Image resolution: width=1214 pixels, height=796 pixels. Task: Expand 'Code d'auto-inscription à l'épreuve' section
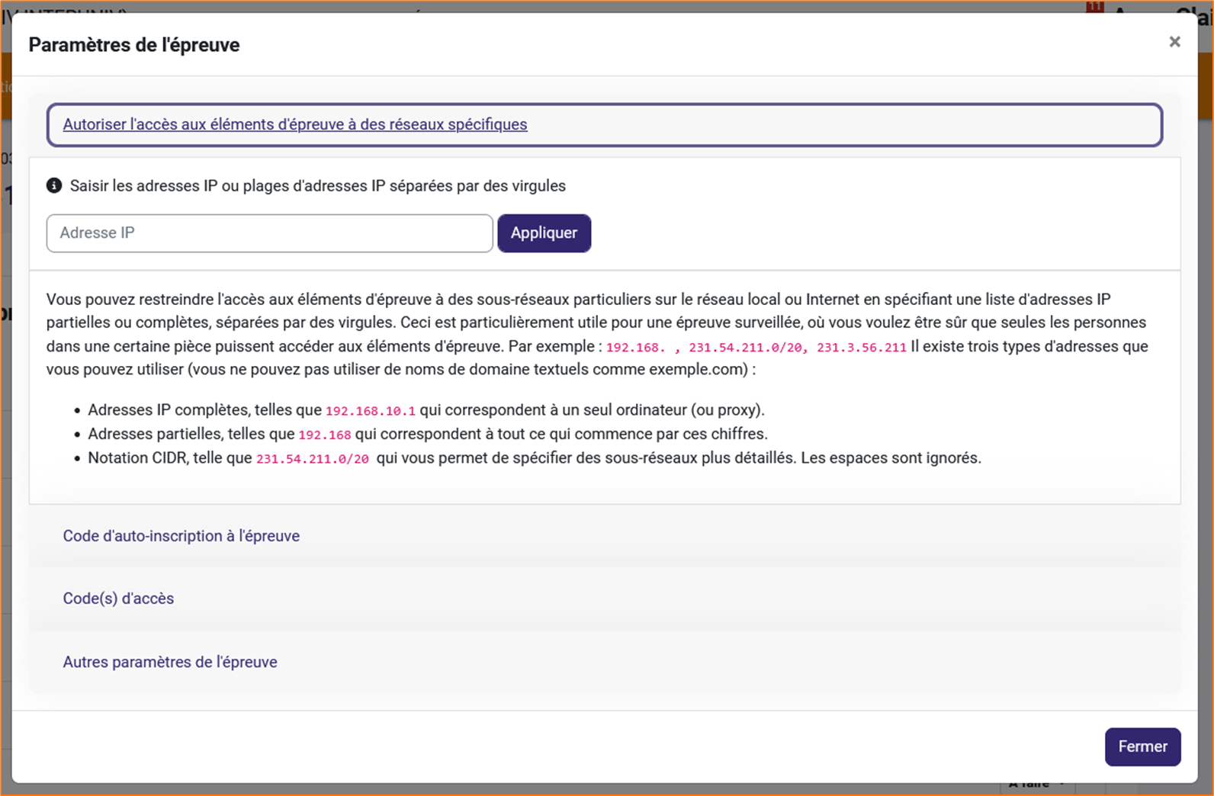point(181,536)
